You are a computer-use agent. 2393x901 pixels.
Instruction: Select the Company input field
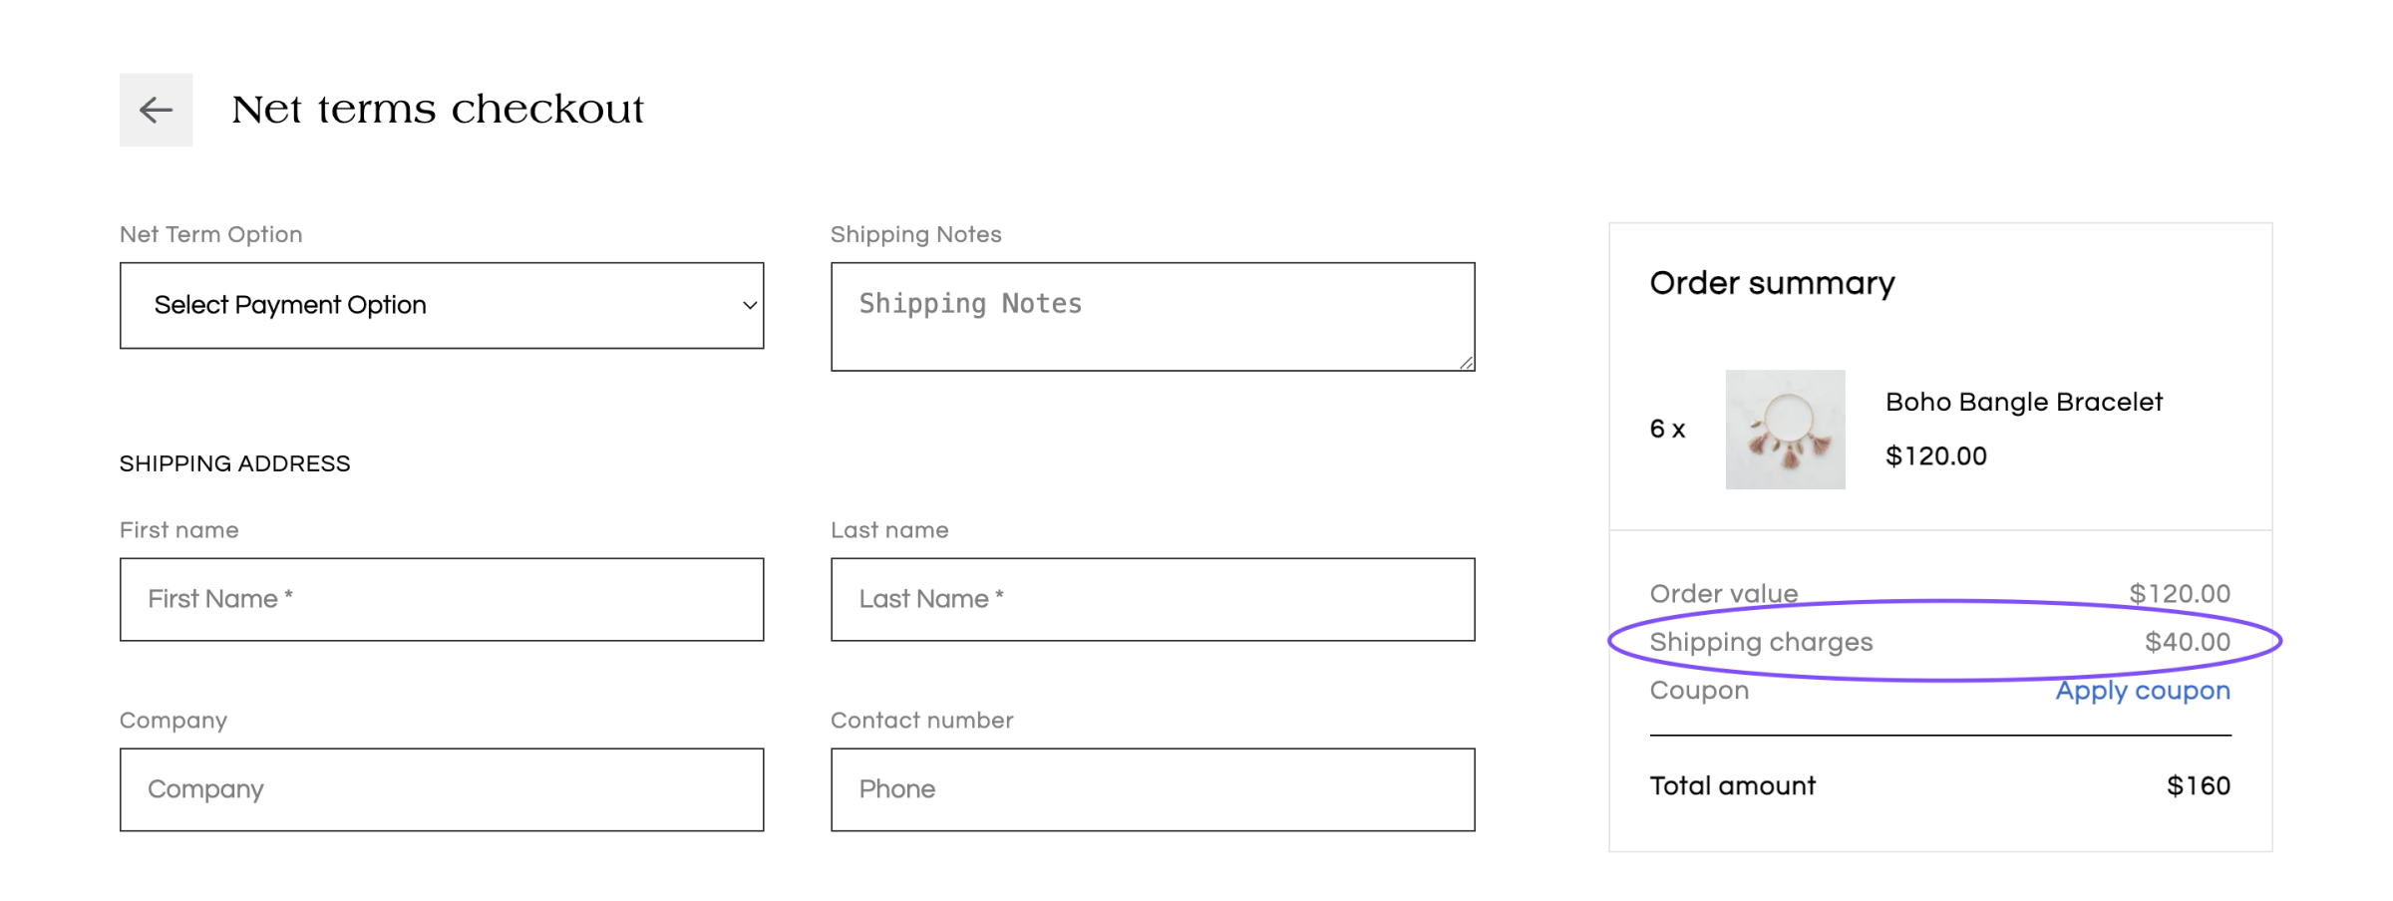(x=442, y=789)
